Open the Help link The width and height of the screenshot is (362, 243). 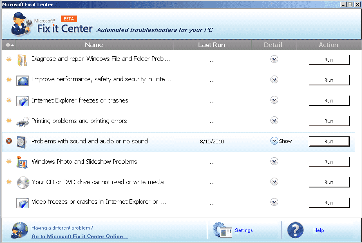[319, 230]
